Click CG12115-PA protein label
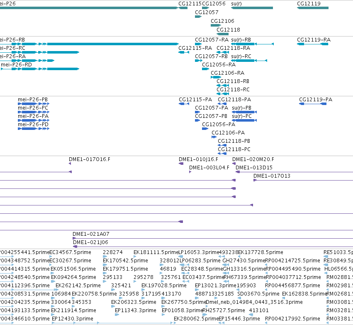353x325 pixels. tap(195, 100)
